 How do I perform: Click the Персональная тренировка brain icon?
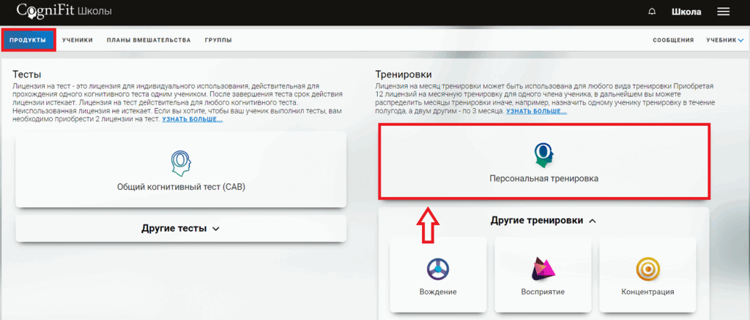coord(543,151)
